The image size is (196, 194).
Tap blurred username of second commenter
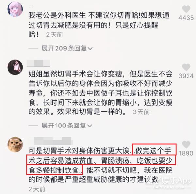pyautogui.click(x=38, y=63)
